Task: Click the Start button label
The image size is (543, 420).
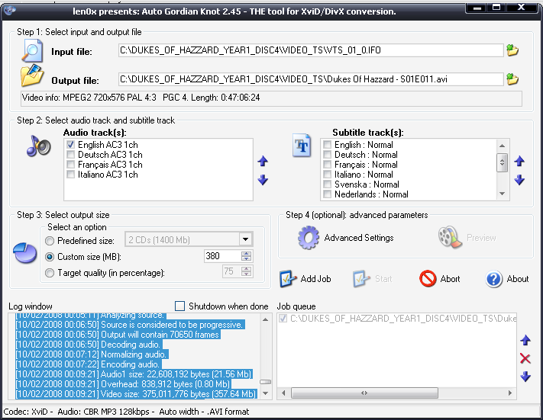Action: tap(383, 279)
